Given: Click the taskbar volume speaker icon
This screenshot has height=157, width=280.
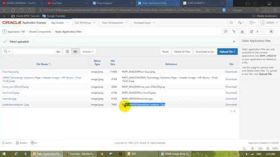Looking at the screenshot, I should 247,154.
